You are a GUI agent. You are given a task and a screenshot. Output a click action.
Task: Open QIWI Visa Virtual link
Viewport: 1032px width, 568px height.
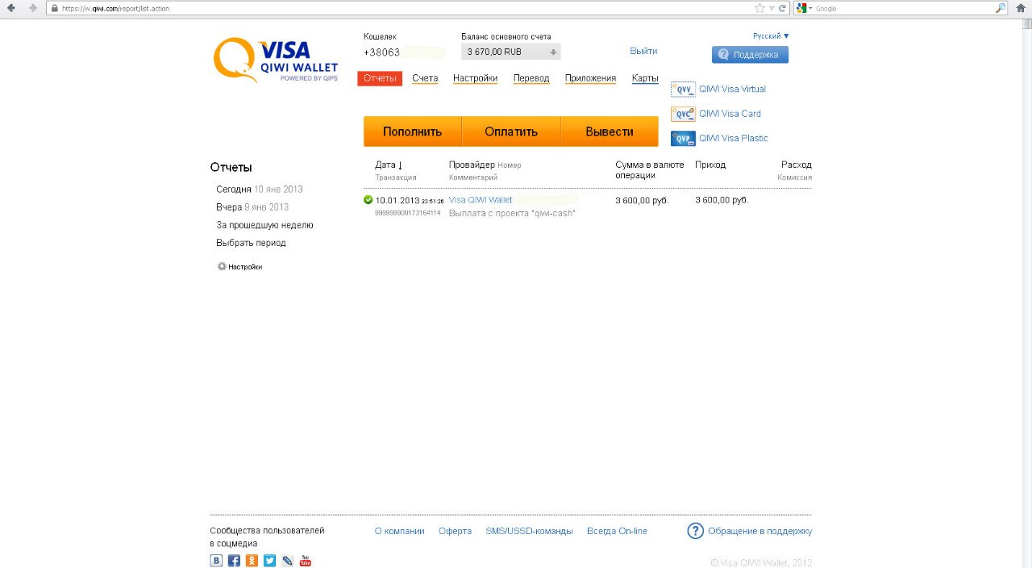tap(732, 90)
